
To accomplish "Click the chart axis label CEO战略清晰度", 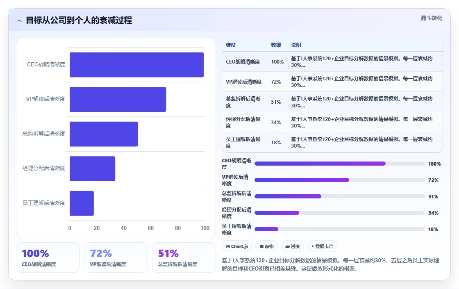I will tap(46, 64).
